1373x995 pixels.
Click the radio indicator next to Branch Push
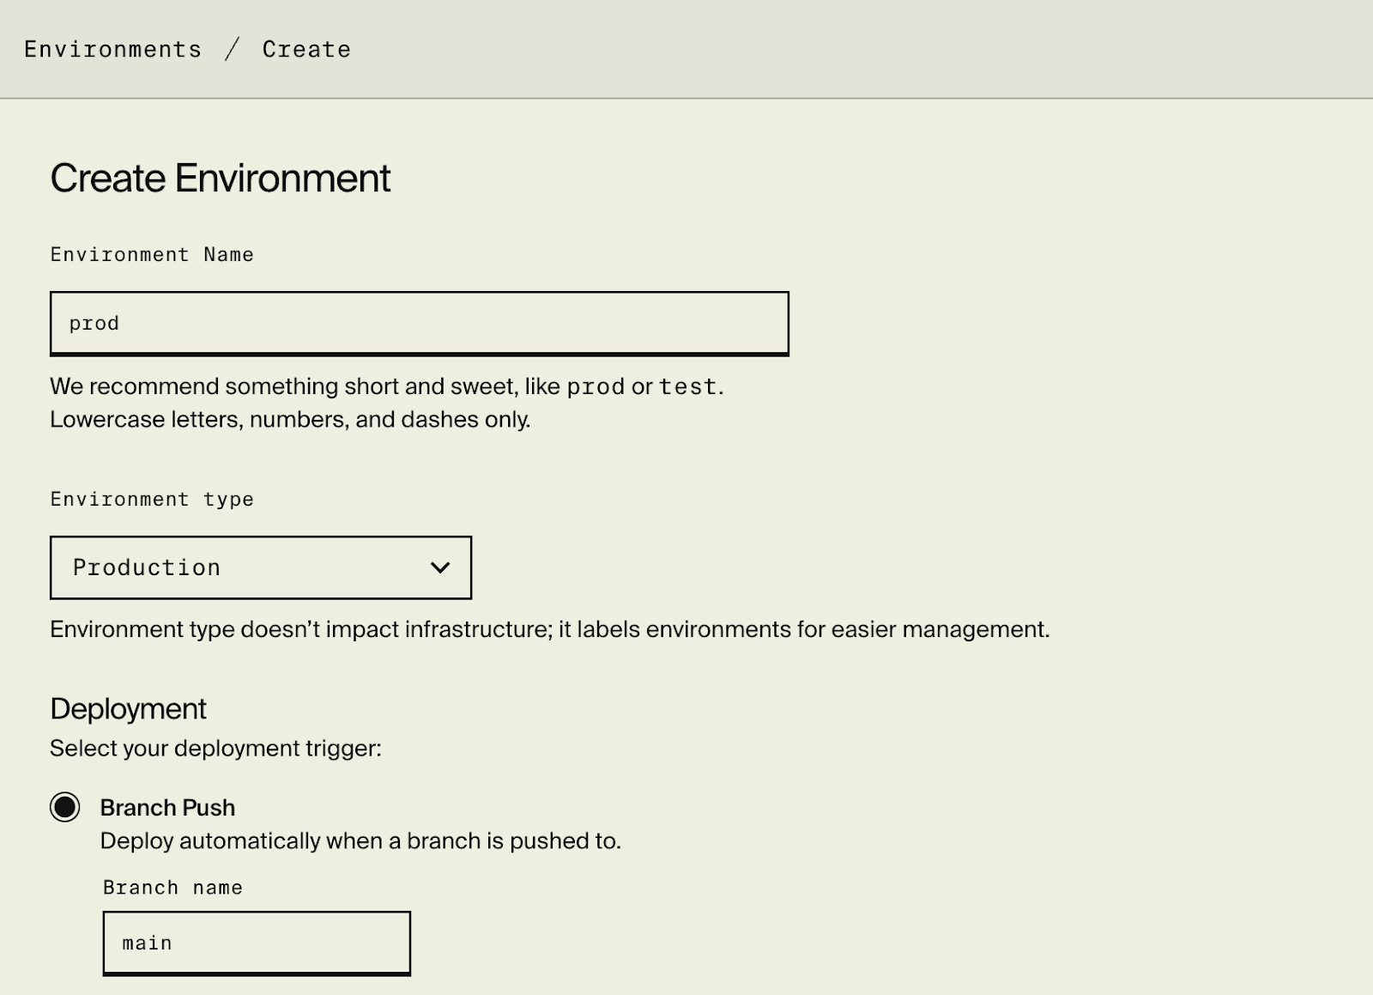coord(64,807)
